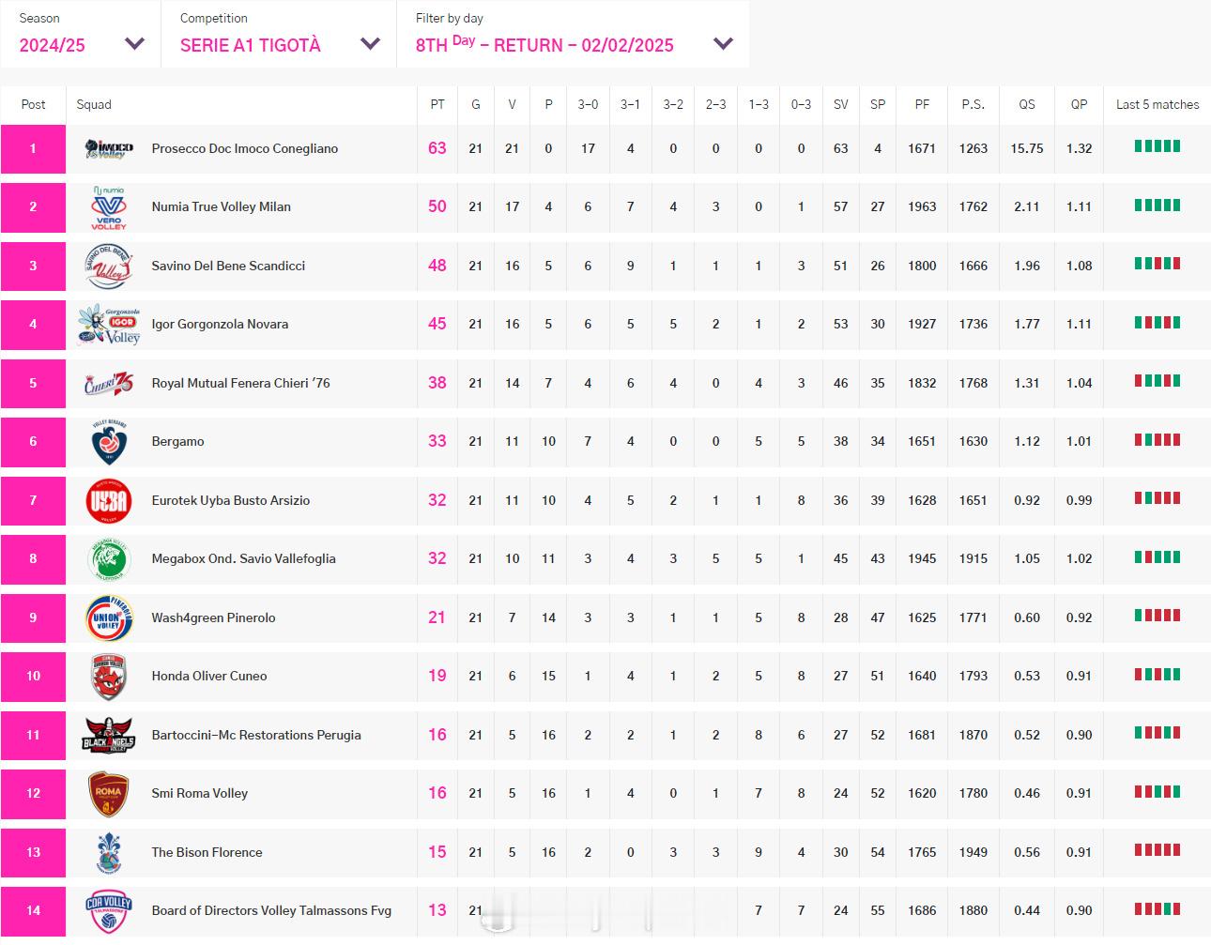1211x945 pixels.
Task: Click position badge 1 for Conegliano
Action: 33,148
